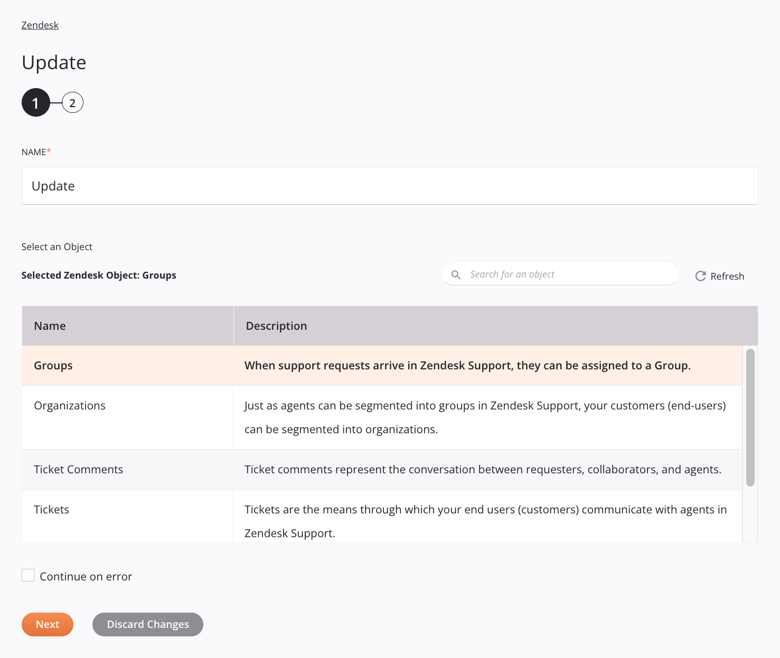Image resolution: width=780 pixels, height=658 pixels.
Task: Focus the Search for an object field
Action: 560,274
